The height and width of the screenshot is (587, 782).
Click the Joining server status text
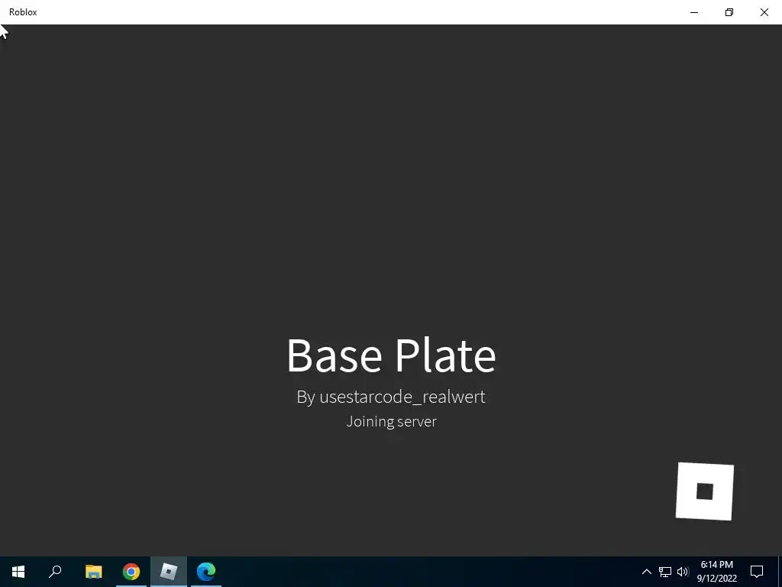pos(391,422)
